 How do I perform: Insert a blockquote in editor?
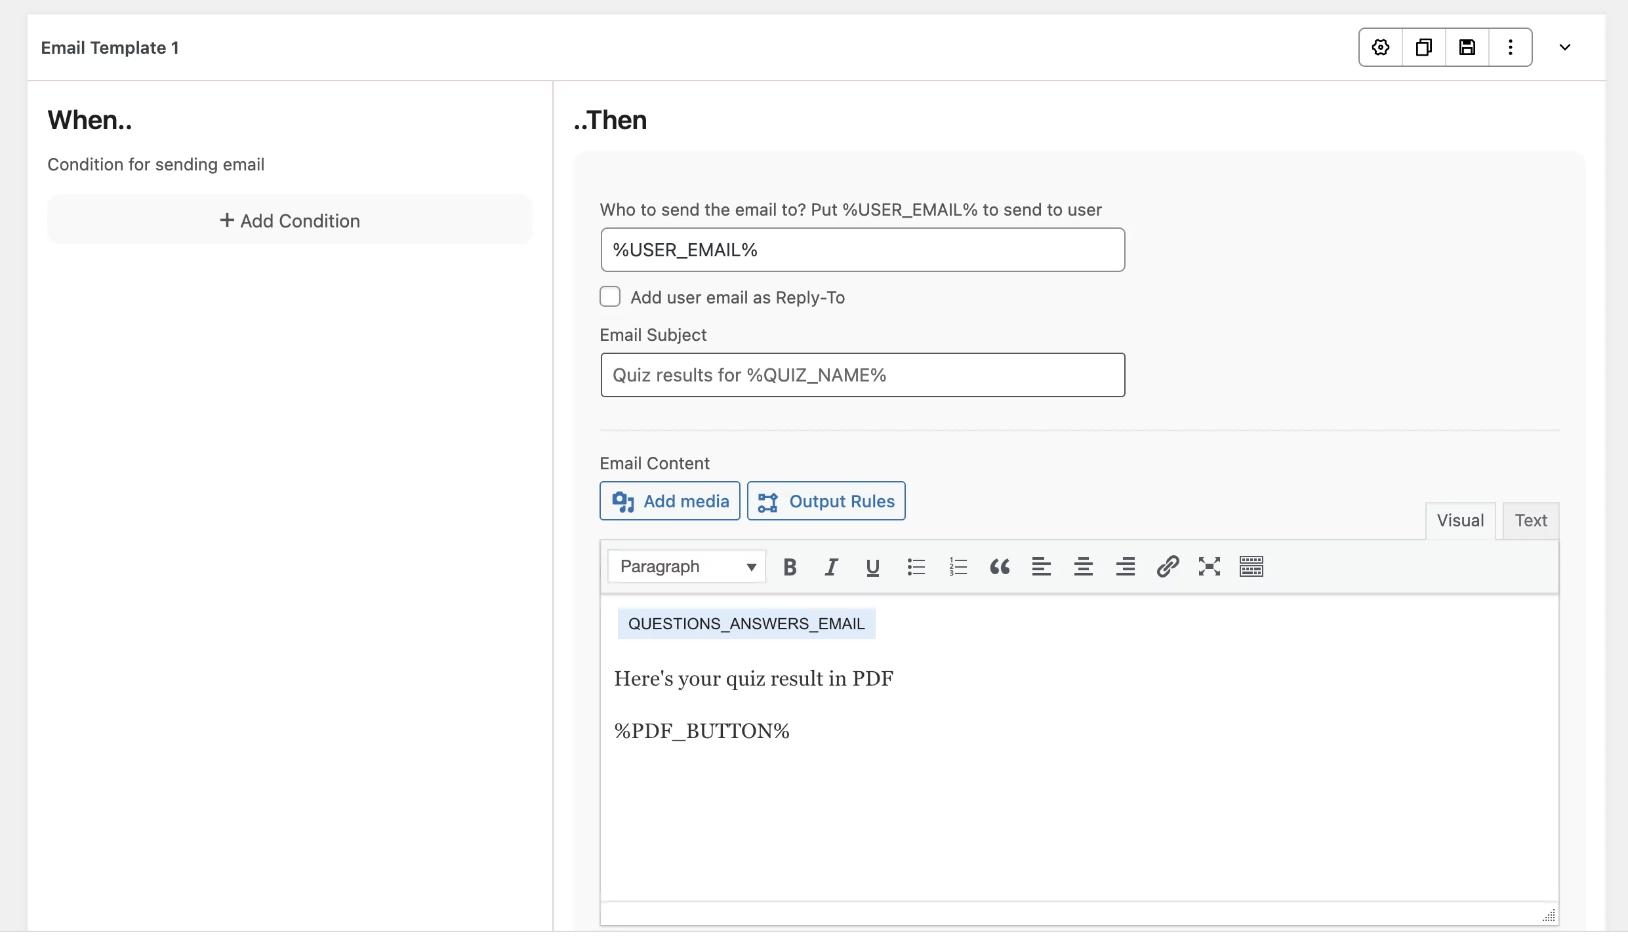1000,566
